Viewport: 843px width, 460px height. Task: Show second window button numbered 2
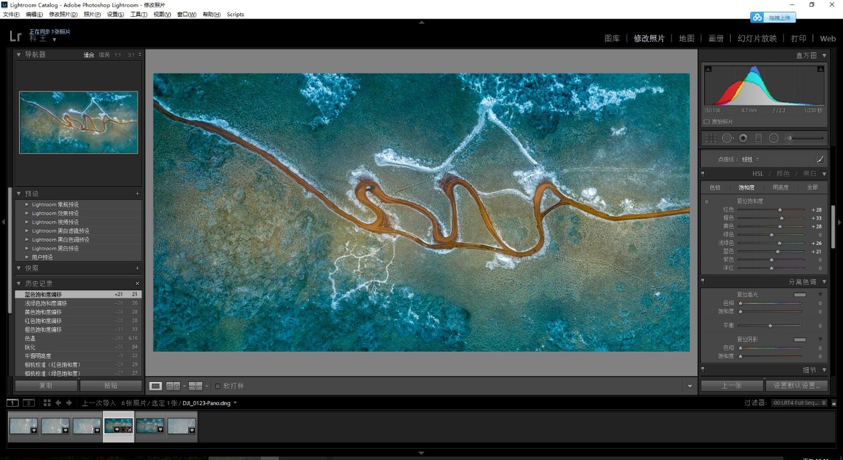click(x=29, y=403)
